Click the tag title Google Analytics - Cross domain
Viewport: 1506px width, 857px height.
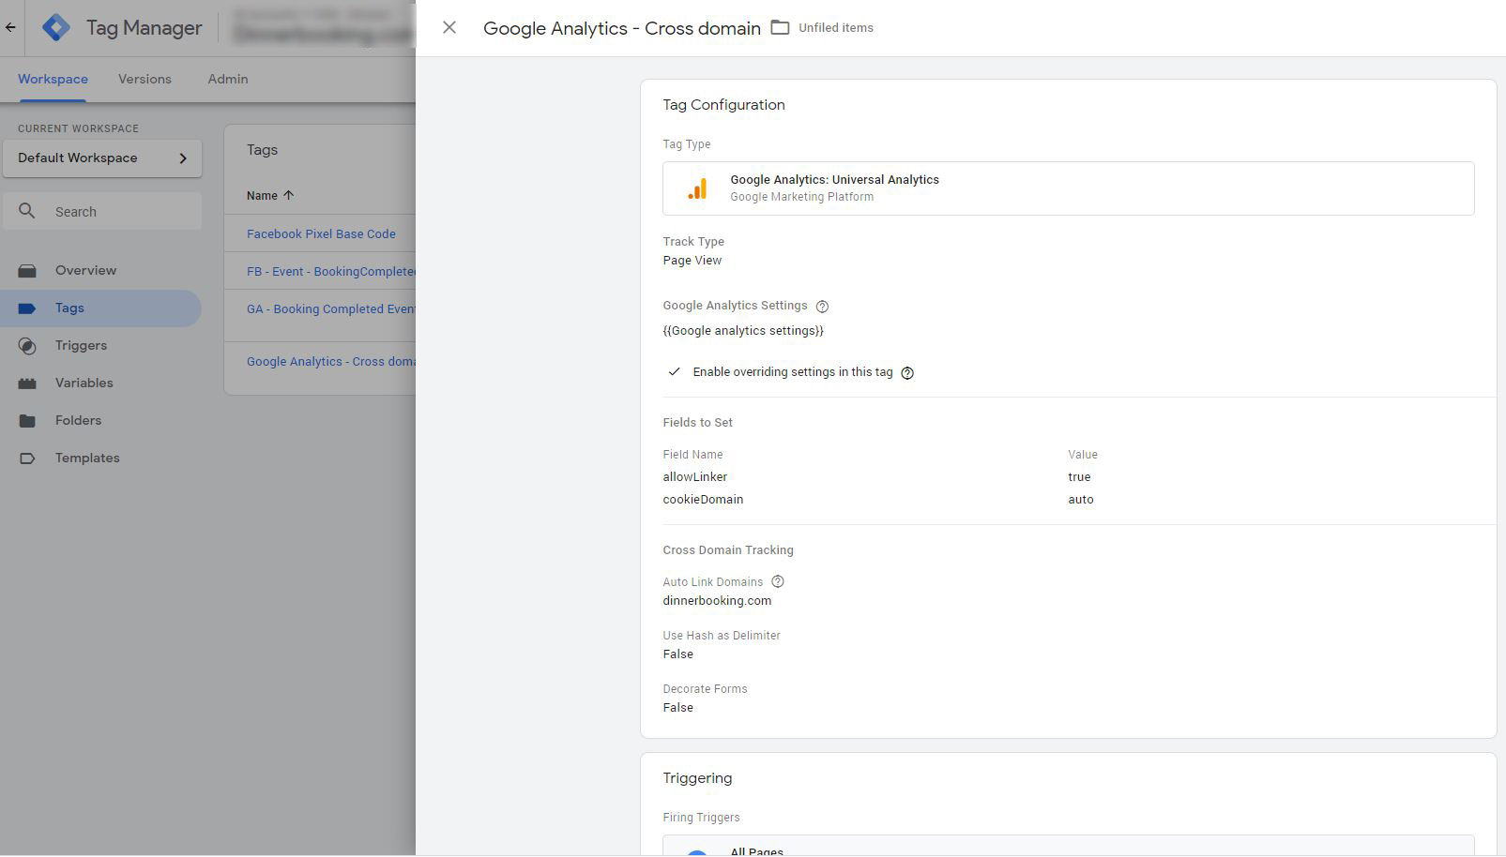tap(622, 28)
